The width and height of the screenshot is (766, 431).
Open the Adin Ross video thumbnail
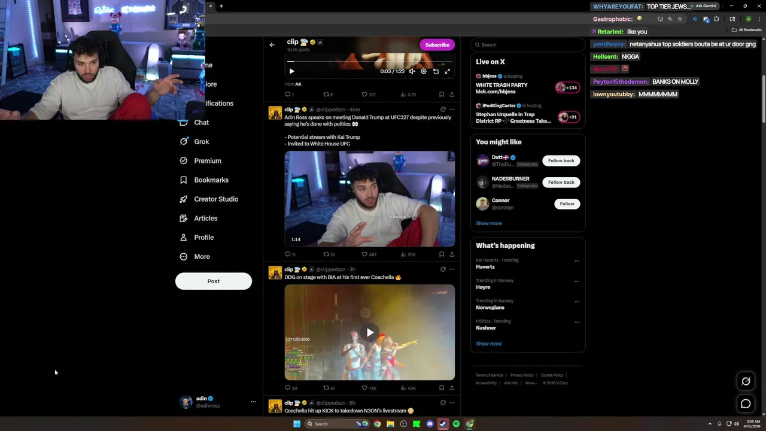coord(370,199)
